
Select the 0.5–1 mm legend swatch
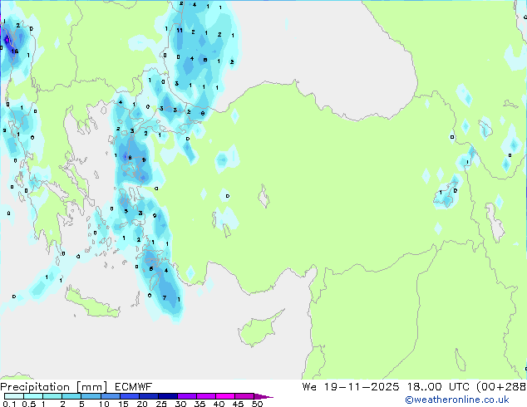pos(33,396)
